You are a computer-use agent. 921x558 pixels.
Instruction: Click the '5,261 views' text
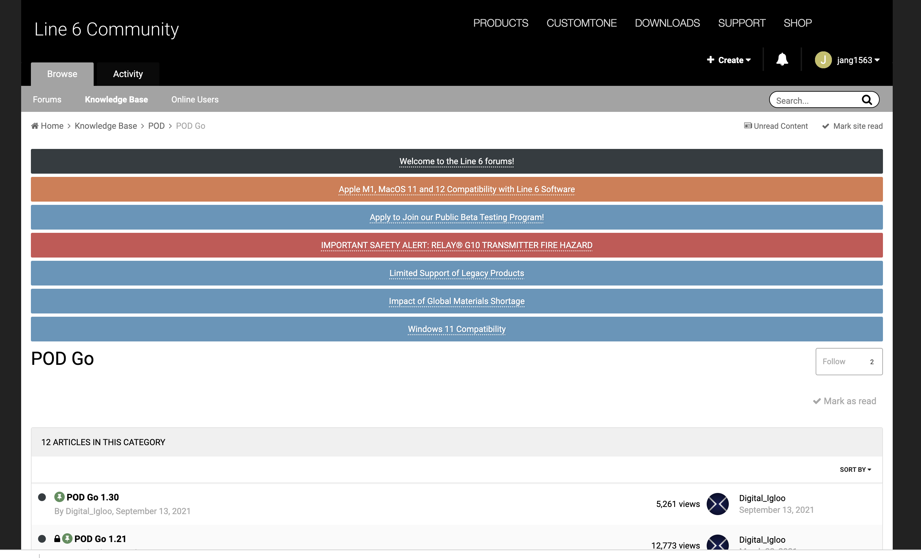(678, 504)
